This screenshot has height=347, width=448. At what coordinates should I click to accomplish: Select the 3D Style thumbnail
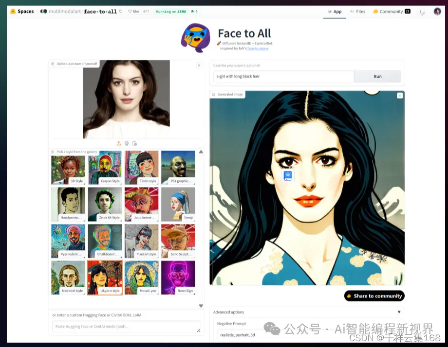pos(68,168)
